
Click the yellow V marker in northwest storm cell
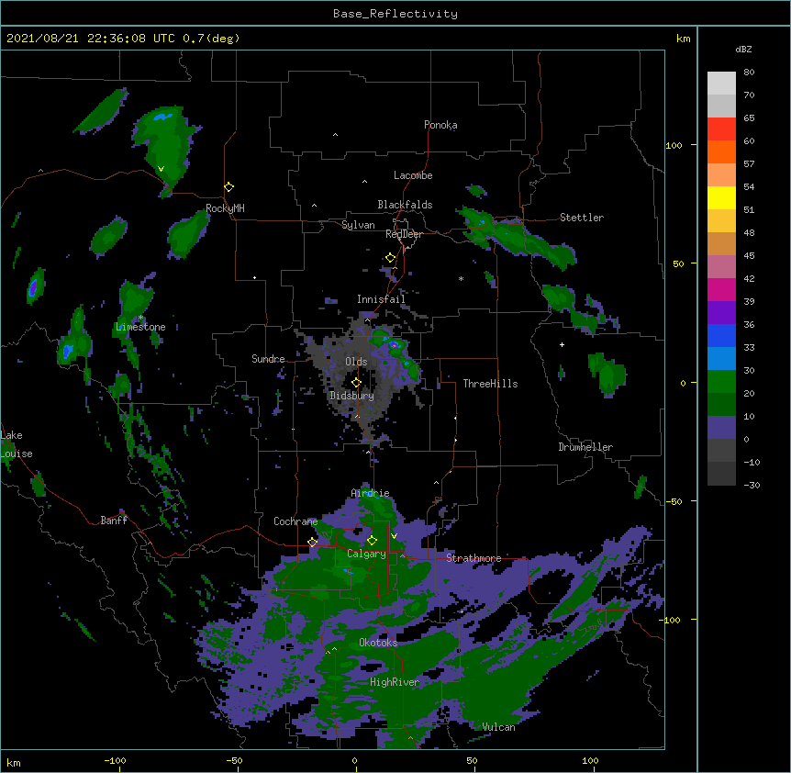pyautogui.click(x=161, y=169)
